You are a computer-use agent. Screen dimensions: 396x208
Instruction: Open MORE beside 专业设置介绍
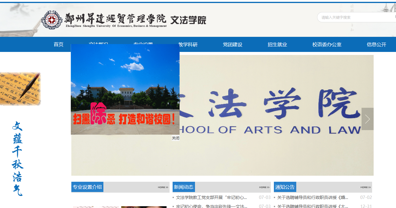[x=163, y=187]
